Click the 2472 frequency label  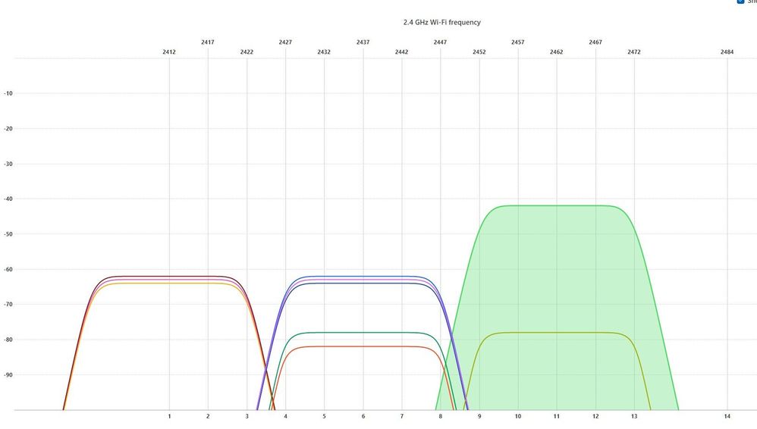(x=634, y=52)
